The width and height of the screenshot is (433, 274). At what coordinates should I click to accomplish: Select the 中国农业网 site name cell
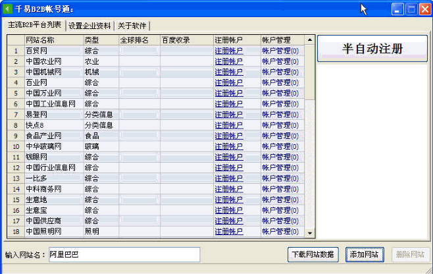54,61
